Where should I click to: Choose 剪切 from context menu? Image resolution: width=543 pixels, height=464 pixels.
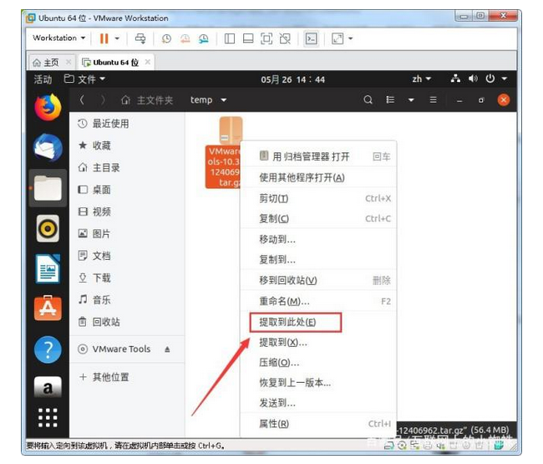tap(318, 199)
